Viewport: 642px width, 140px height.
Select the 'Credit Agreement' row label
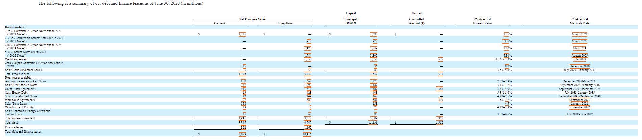(16, 59)
